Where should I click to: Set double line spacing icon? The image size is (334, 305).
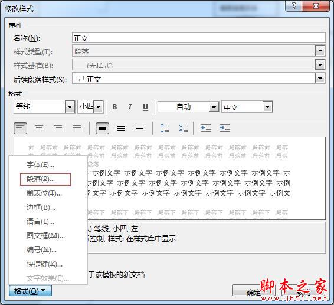coord(140,128)
